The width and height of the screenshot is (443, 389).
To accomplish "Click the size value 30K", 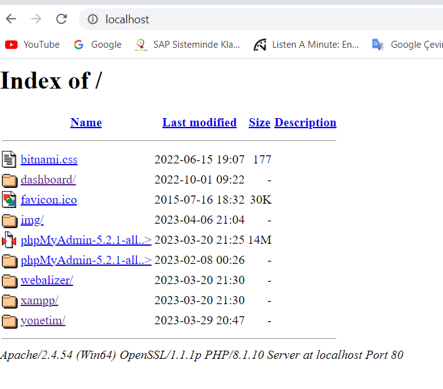I will pyautogui.click(x=261, y=200).
